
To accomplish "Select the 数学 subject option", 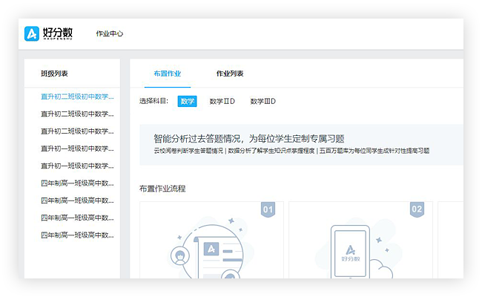I will tap(187, 101).
